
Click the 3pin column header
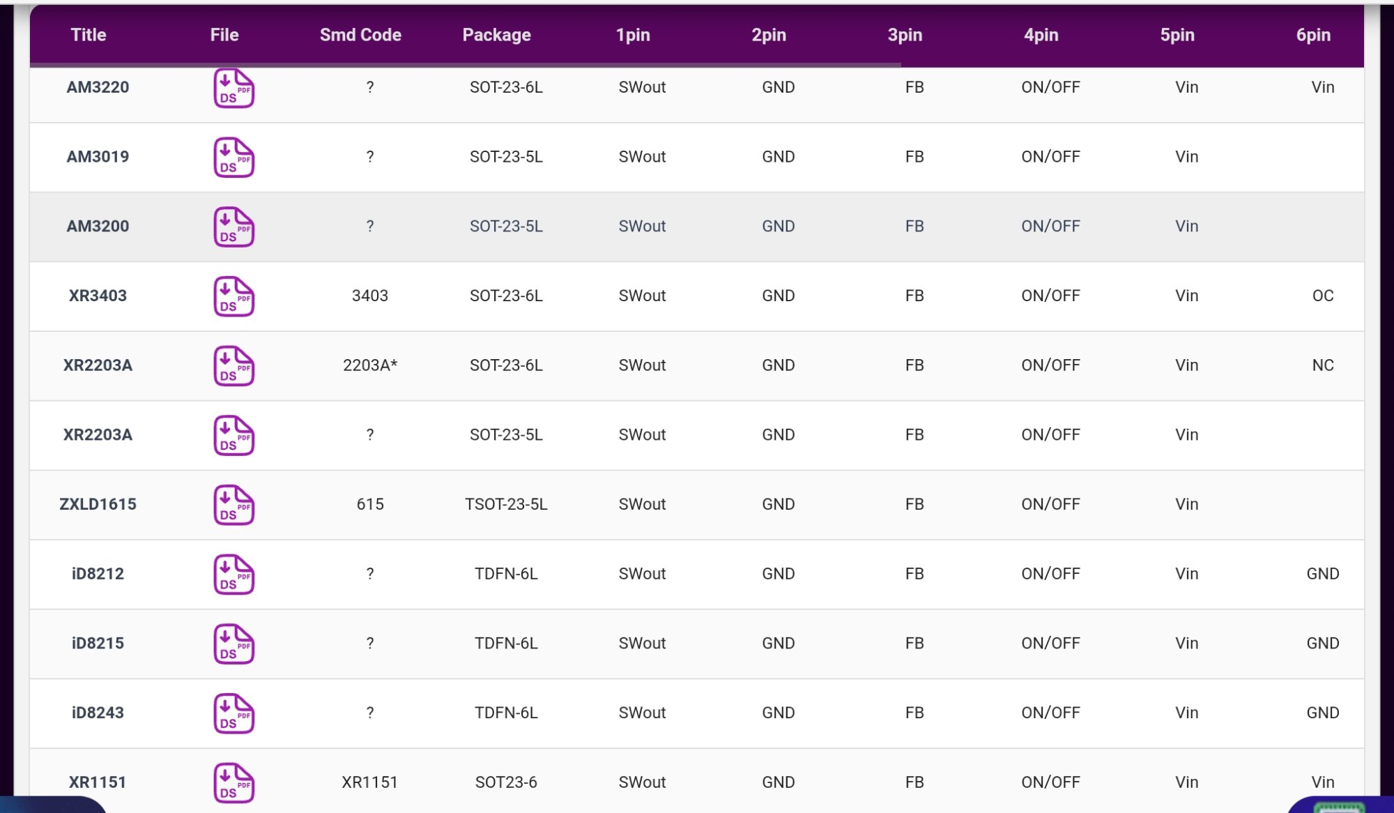[905, 35]
